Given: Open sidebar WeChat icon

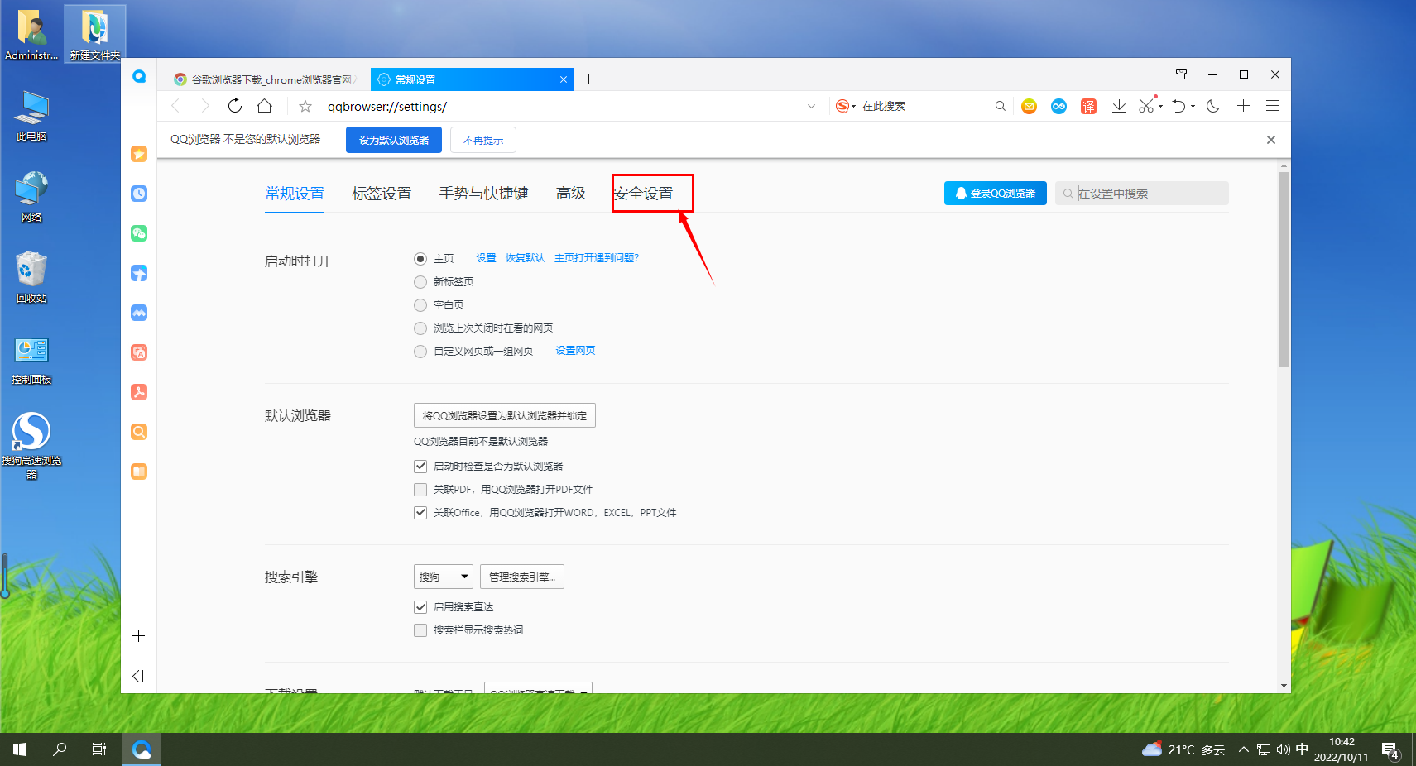Looking at the screenshot, I should 139,233.
